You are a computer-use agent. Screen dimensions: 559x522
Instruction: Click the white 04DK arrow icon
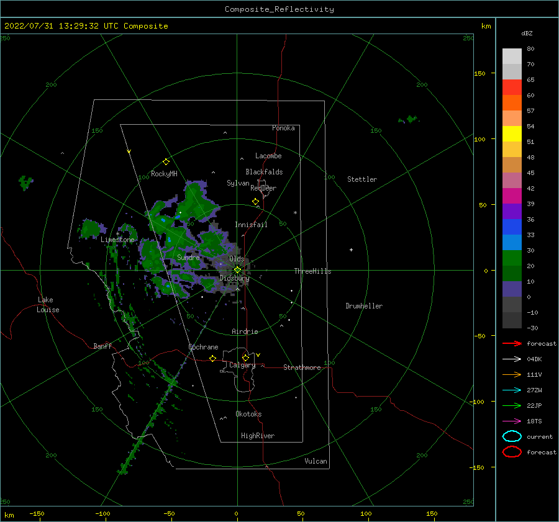coord(512,359)
